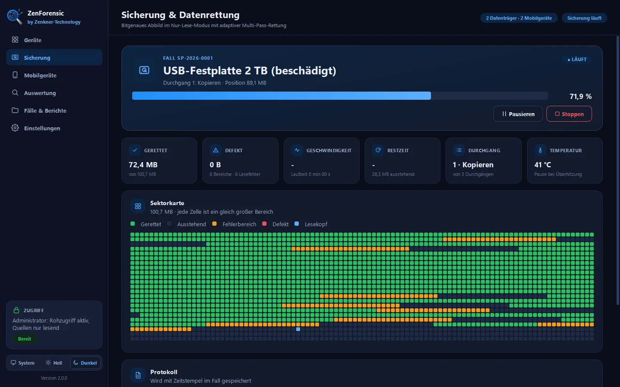Open the Mobilgeräte section
This screenshot has width=620, height=387.
(54, 75)
